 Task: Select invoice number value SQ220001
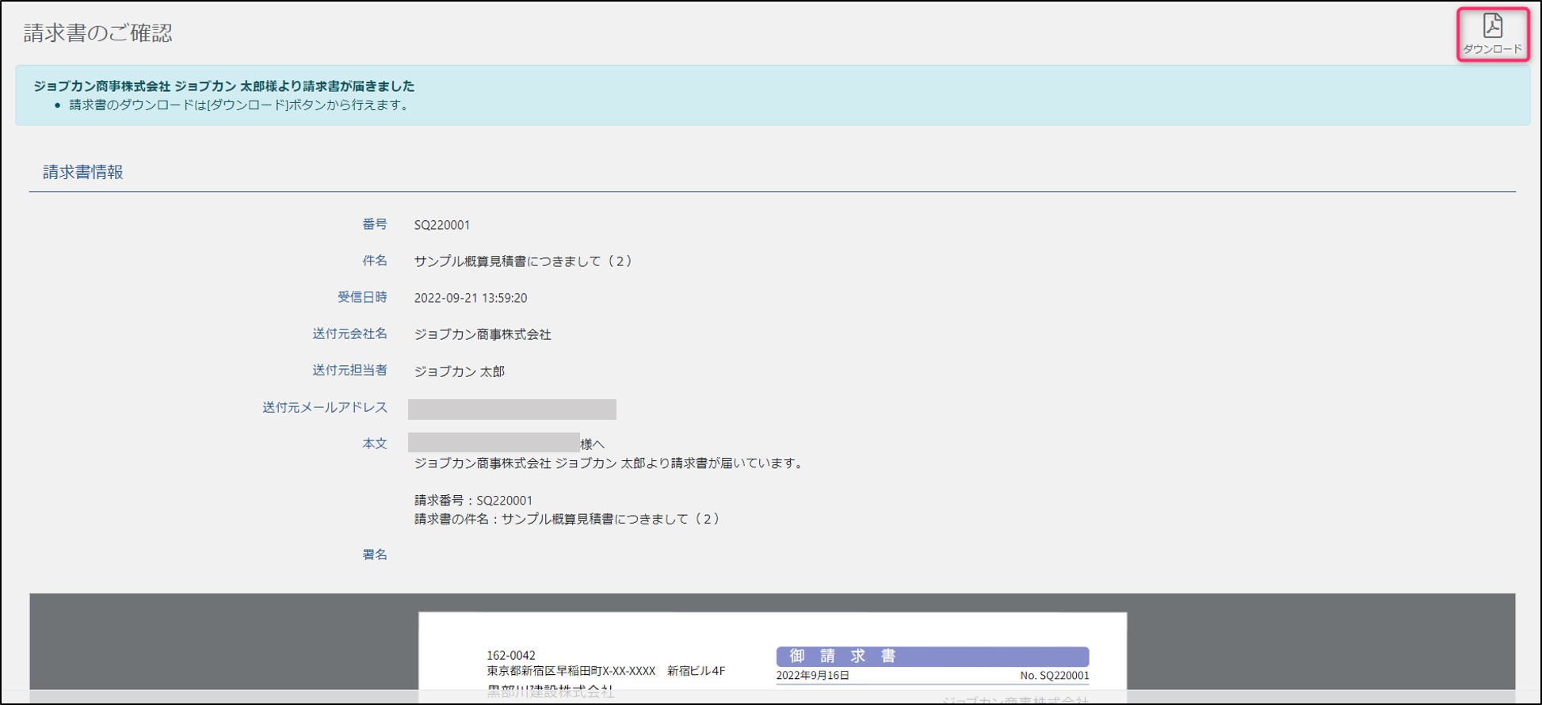(x=442, y=225)
